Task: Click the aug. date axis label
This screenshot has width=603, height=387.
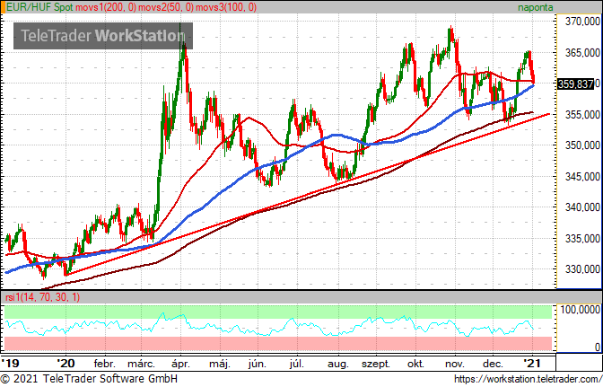Action: [337, 364]
